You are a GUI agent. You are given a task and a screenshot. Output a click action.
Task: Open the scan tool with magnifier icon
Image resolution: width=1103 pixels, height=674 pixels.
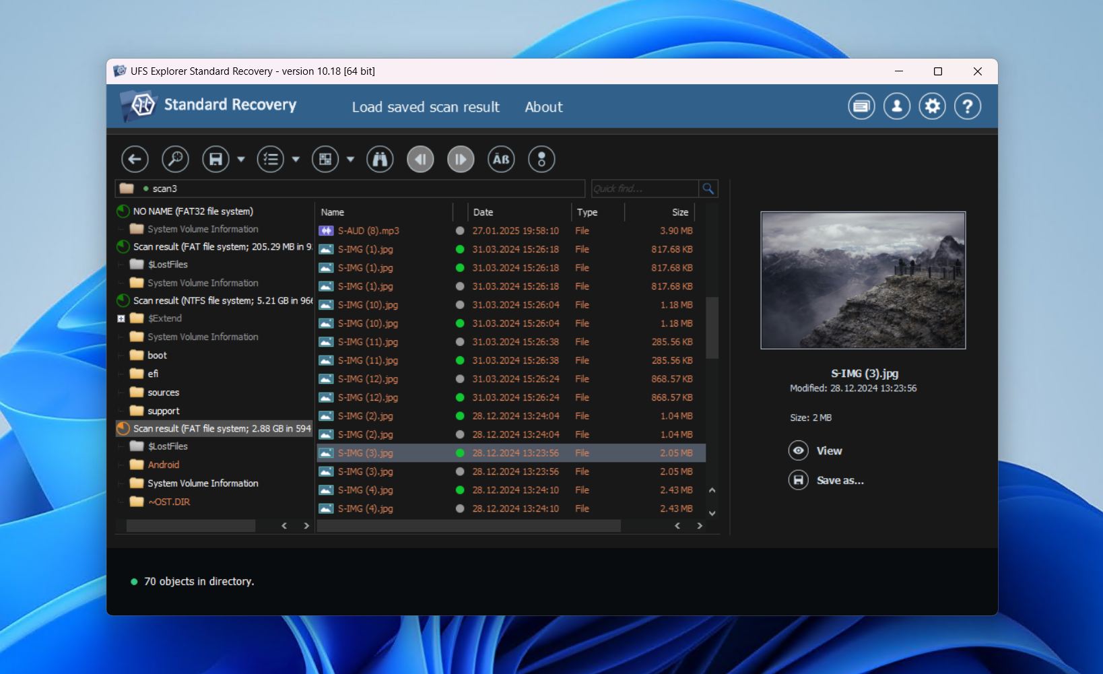pyautogui.click(x=175, y=159)
